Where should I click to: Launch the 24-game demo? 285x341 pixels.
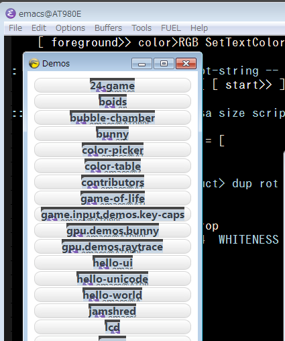(x=113, y=85)
